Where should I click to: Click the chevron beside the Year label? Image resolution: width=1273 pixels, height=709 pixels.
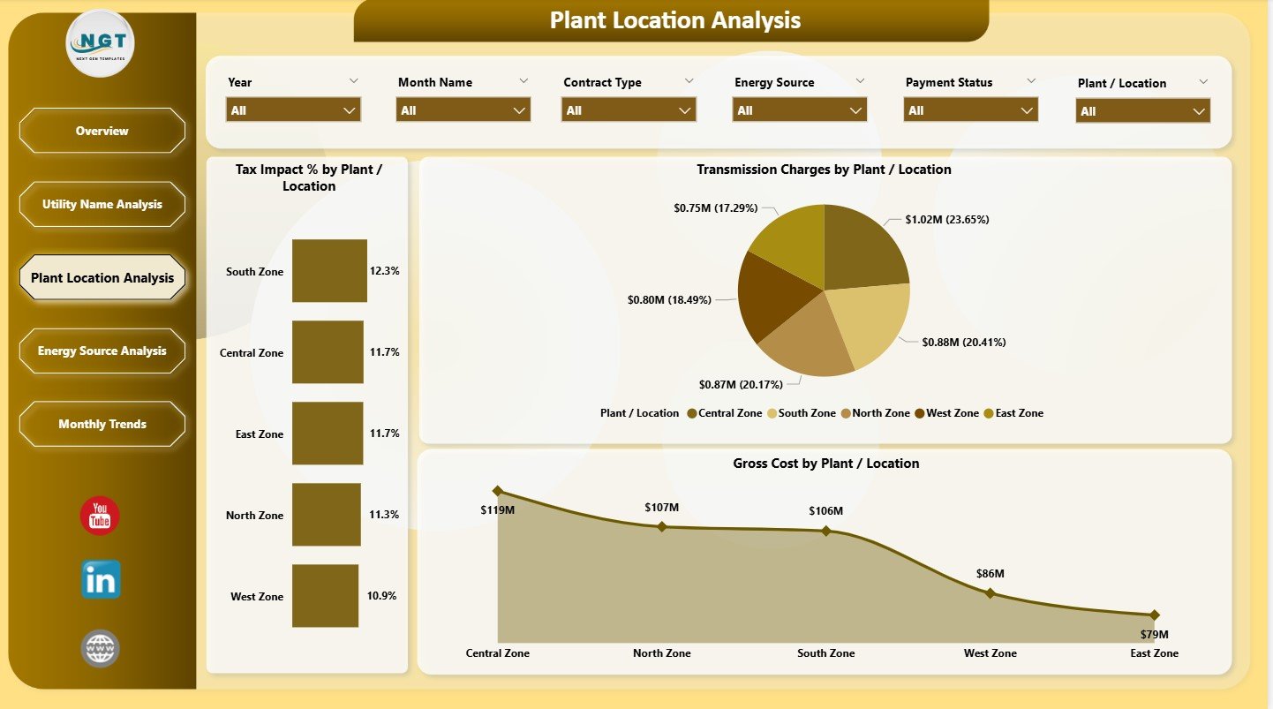point(354,80)
